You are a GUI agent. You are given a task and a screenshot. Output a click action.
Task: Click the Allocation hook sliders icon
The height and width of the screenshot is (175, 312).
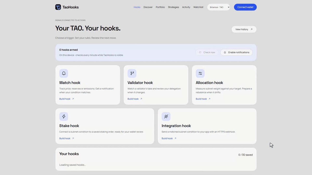point(200,73)
